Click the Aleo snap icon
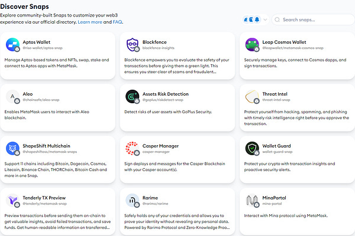This screenshot has width=355, height=236. tap(12, 96)
